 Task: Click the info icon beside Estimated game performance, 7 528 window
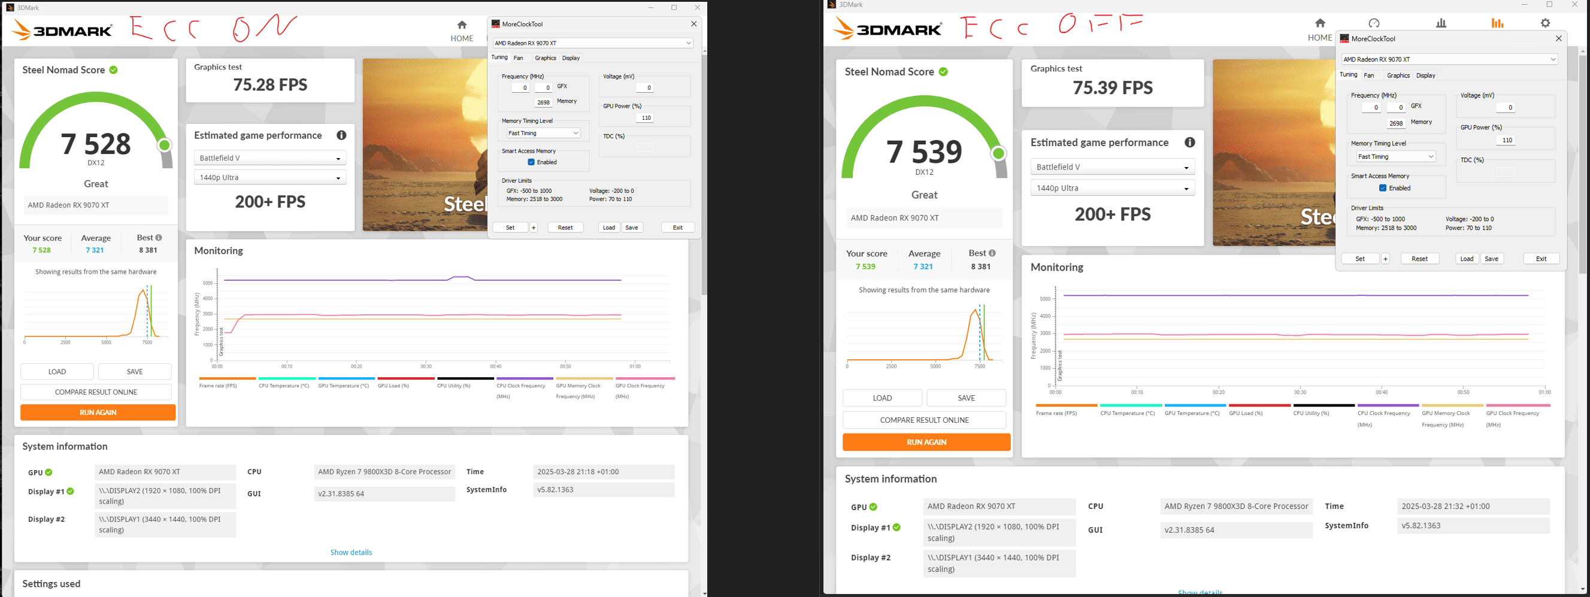pos(341,135)
